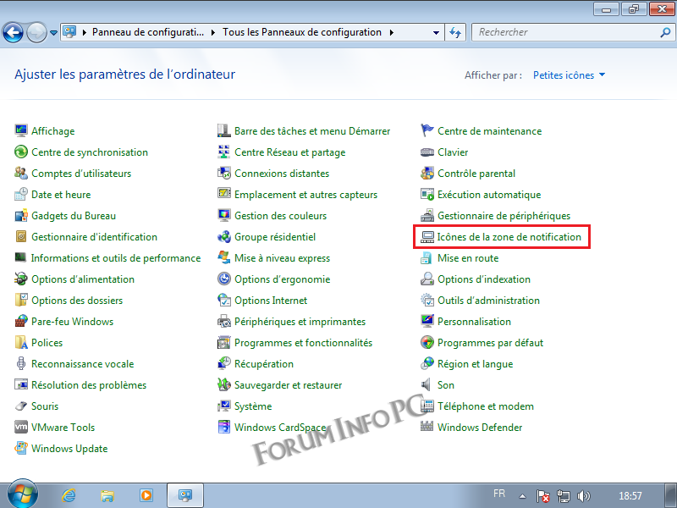This screenshot has width=677, height=508.
Task: Click the network icon in system tray
Action: click(564, 496)
